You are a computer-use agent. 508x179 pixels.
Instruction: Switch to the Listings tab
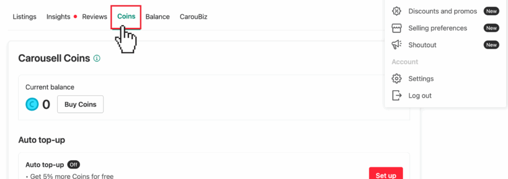(25, 17)
